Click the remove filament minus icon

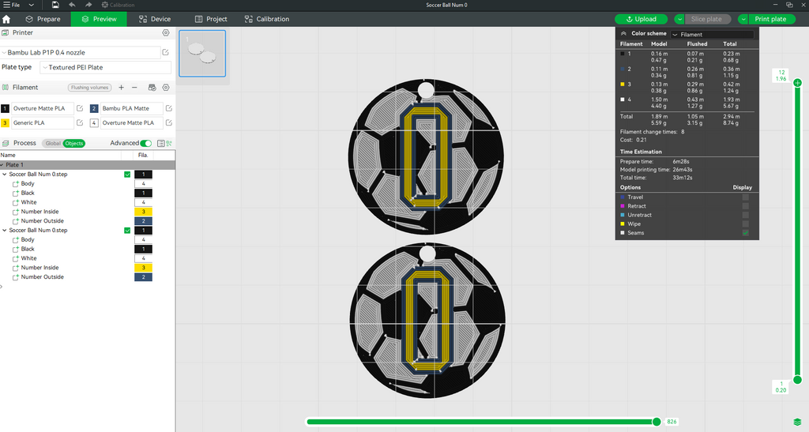tap(134, 88)
